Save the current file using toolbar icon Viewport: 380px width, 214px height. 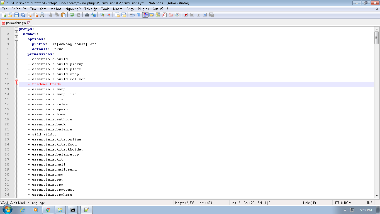tap(16, 15)
